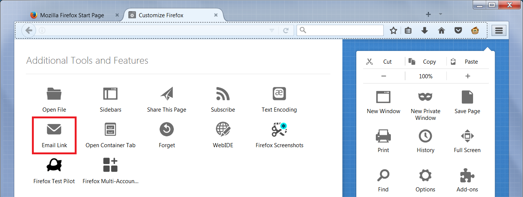Close the Customize Firefox tab
Screen dimensions: 523x197
pos(216,15)
